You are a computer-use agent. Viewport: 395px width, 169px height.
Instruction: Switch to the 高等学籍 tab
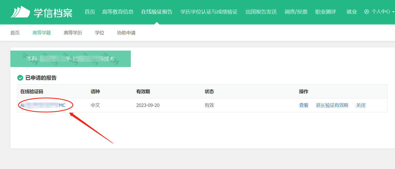pyautogui.click(x=41, y=33)
